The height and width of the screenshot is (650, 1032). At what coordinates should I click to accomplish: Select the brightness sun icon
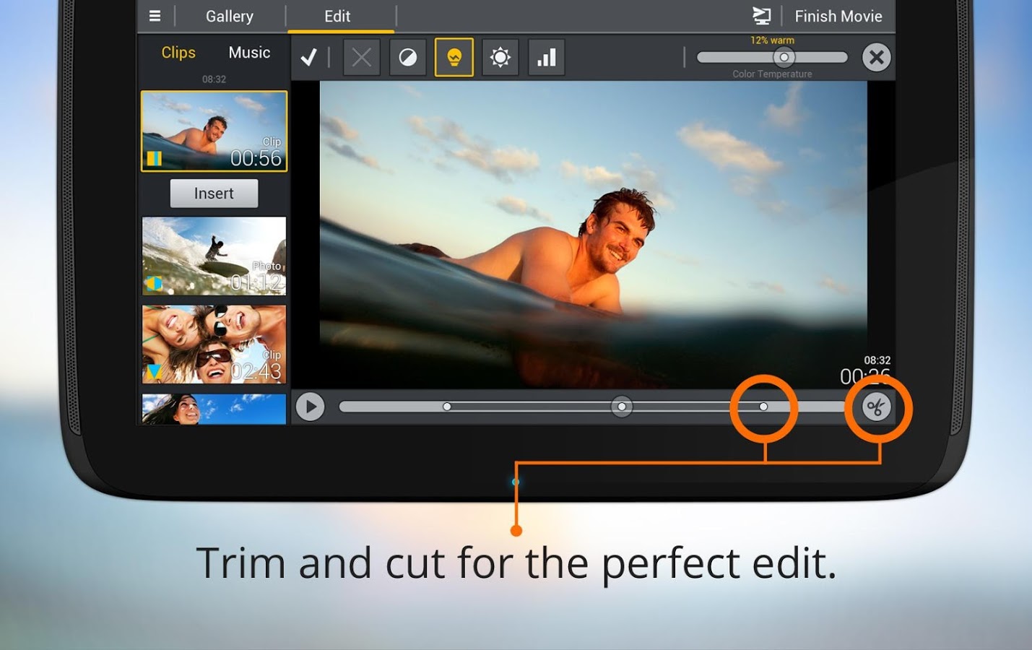[x=500, y=57]
